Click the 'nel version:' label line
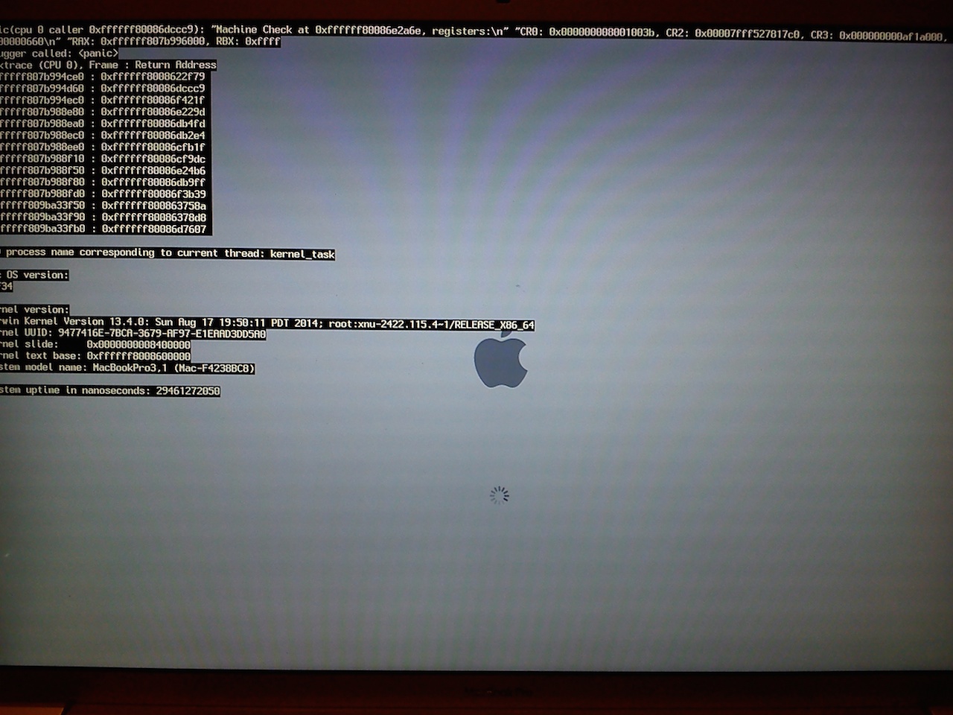Screen dimensions: 953x715 (x=34, y=310)
